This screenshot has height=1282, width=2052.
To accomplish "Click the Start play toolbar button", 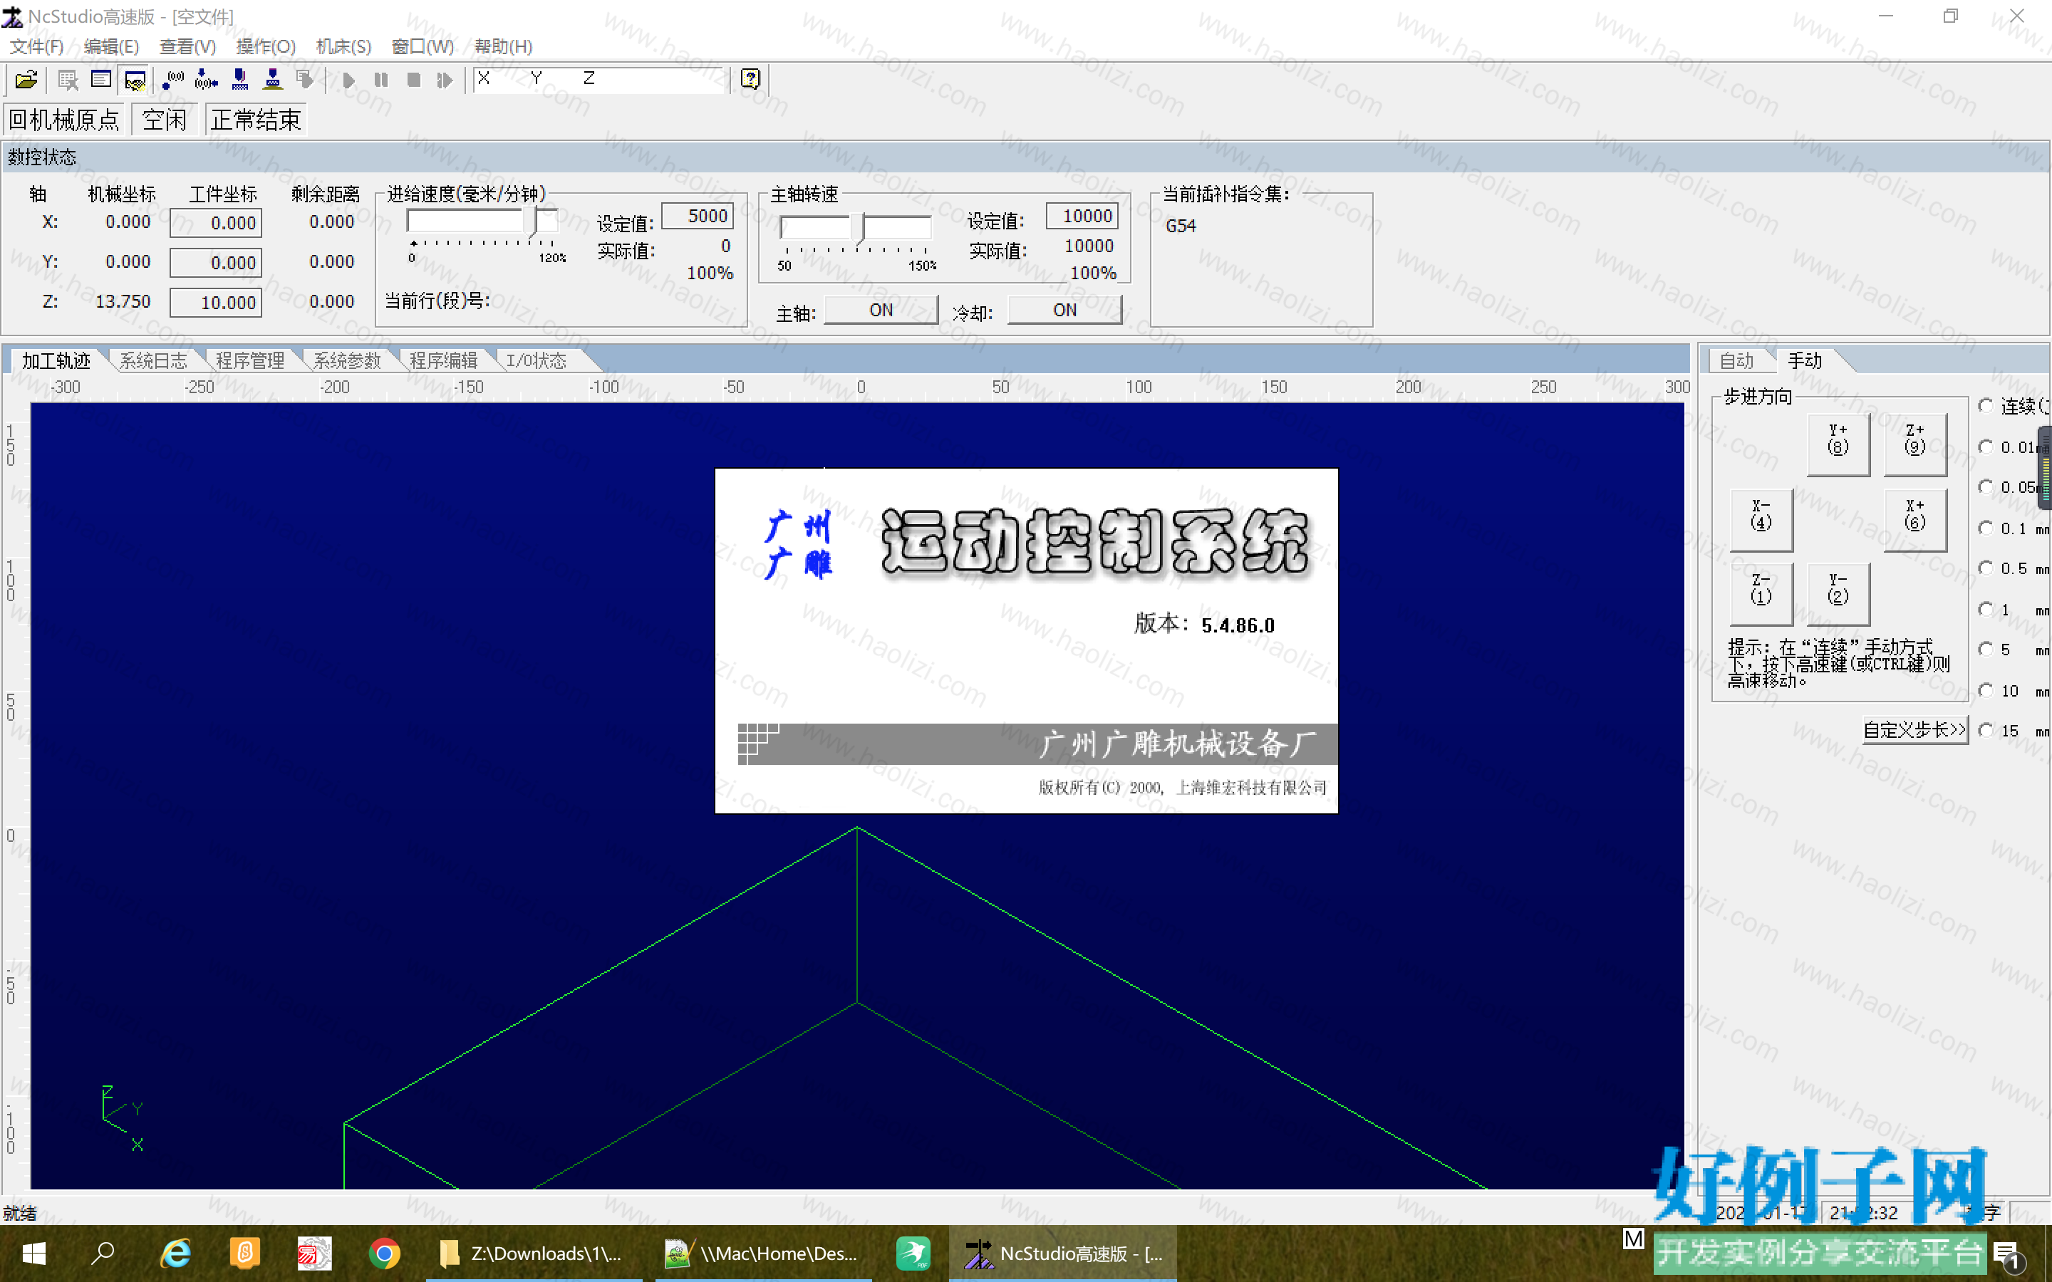I will click(x=348, y=80).
